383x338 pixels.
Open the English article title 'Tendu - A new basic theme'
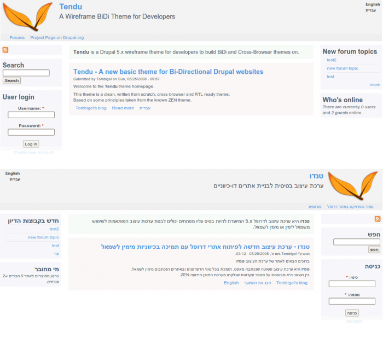tap(168, 72)
